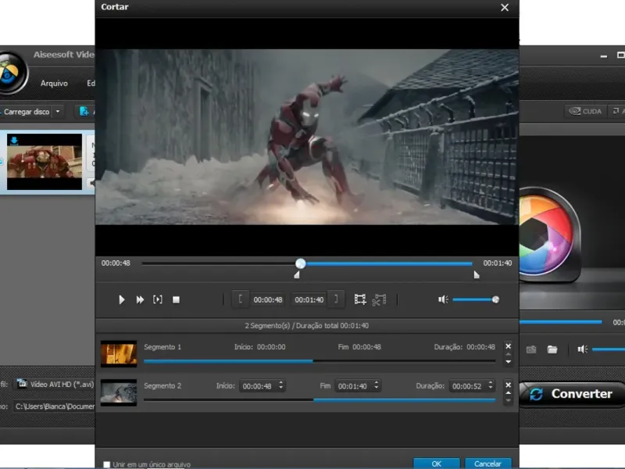Click OK to confirm the cut
625x469 pixels.
click(x=436, y=464)
